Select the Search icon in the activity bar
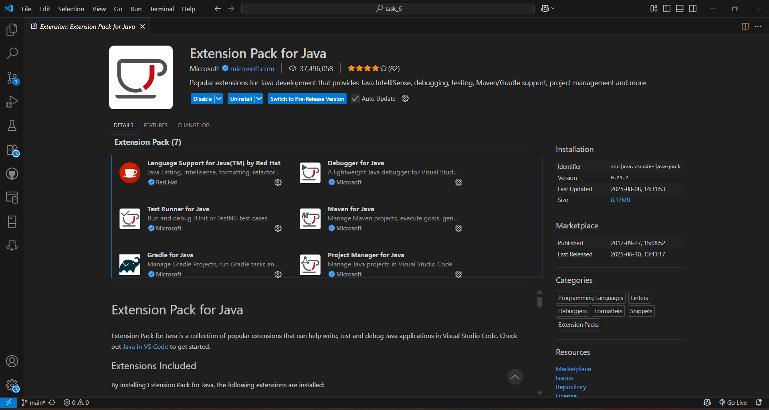The width and height of the screenshot is (769, 410). (x=12, y=53)
